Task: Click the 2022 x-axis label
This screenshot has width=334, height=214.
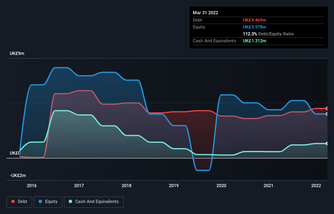Action: tap(316, 186)
